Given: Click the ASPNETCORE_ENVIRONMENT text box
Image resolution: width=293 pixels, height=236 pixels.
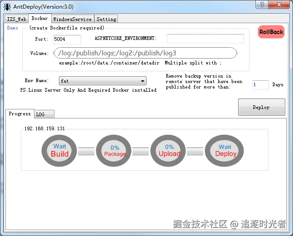Looking at the screenshot, I should tap(205, 39).
